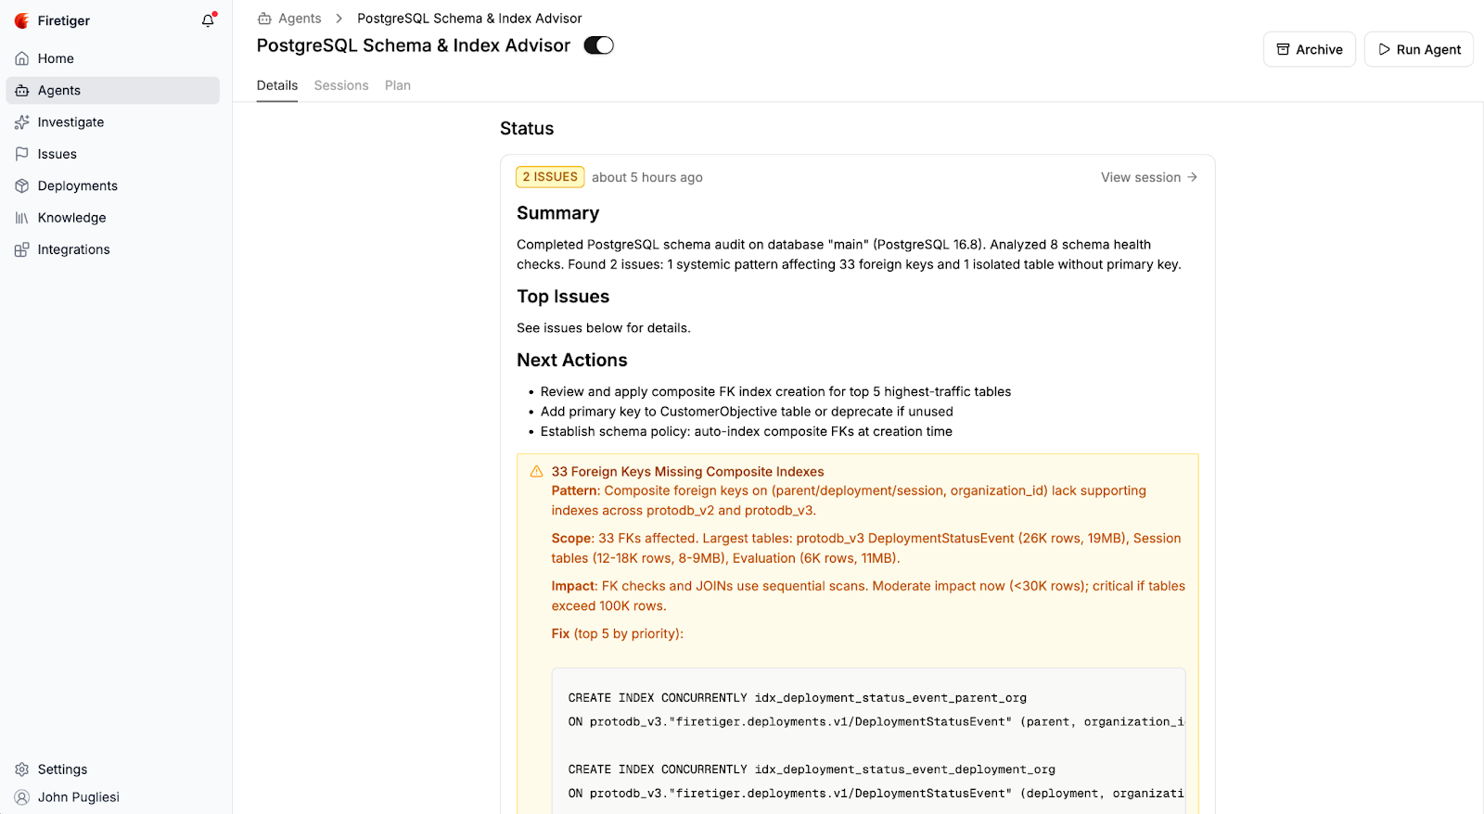Click the 'Fix (top 5 by priority):' label
The height and width of the screenshot is (814, 1484).
618,634
